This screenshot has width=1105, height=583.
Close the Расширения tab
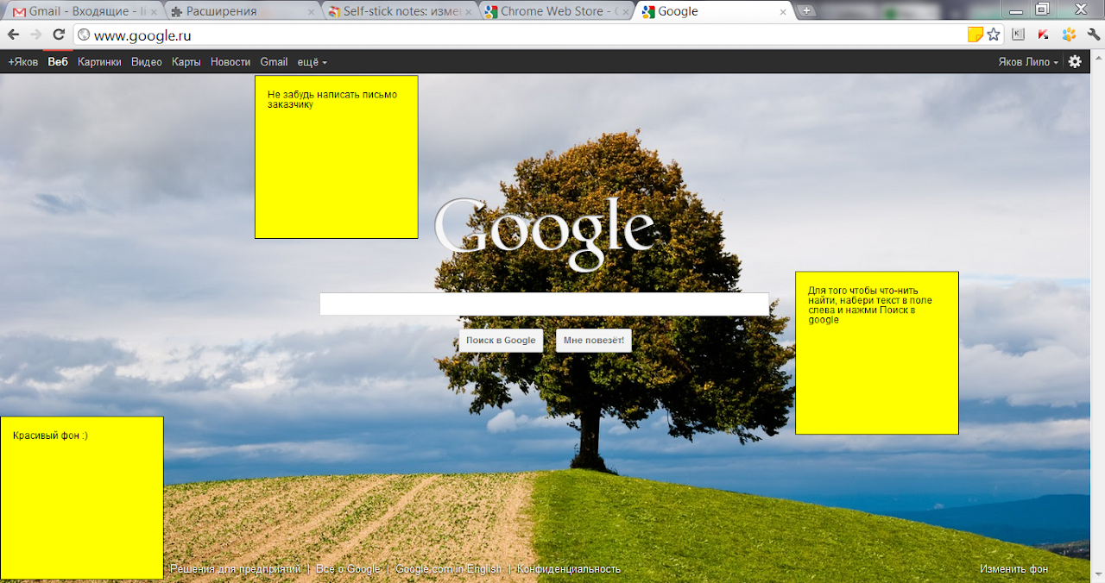click(x=311, y=12)
